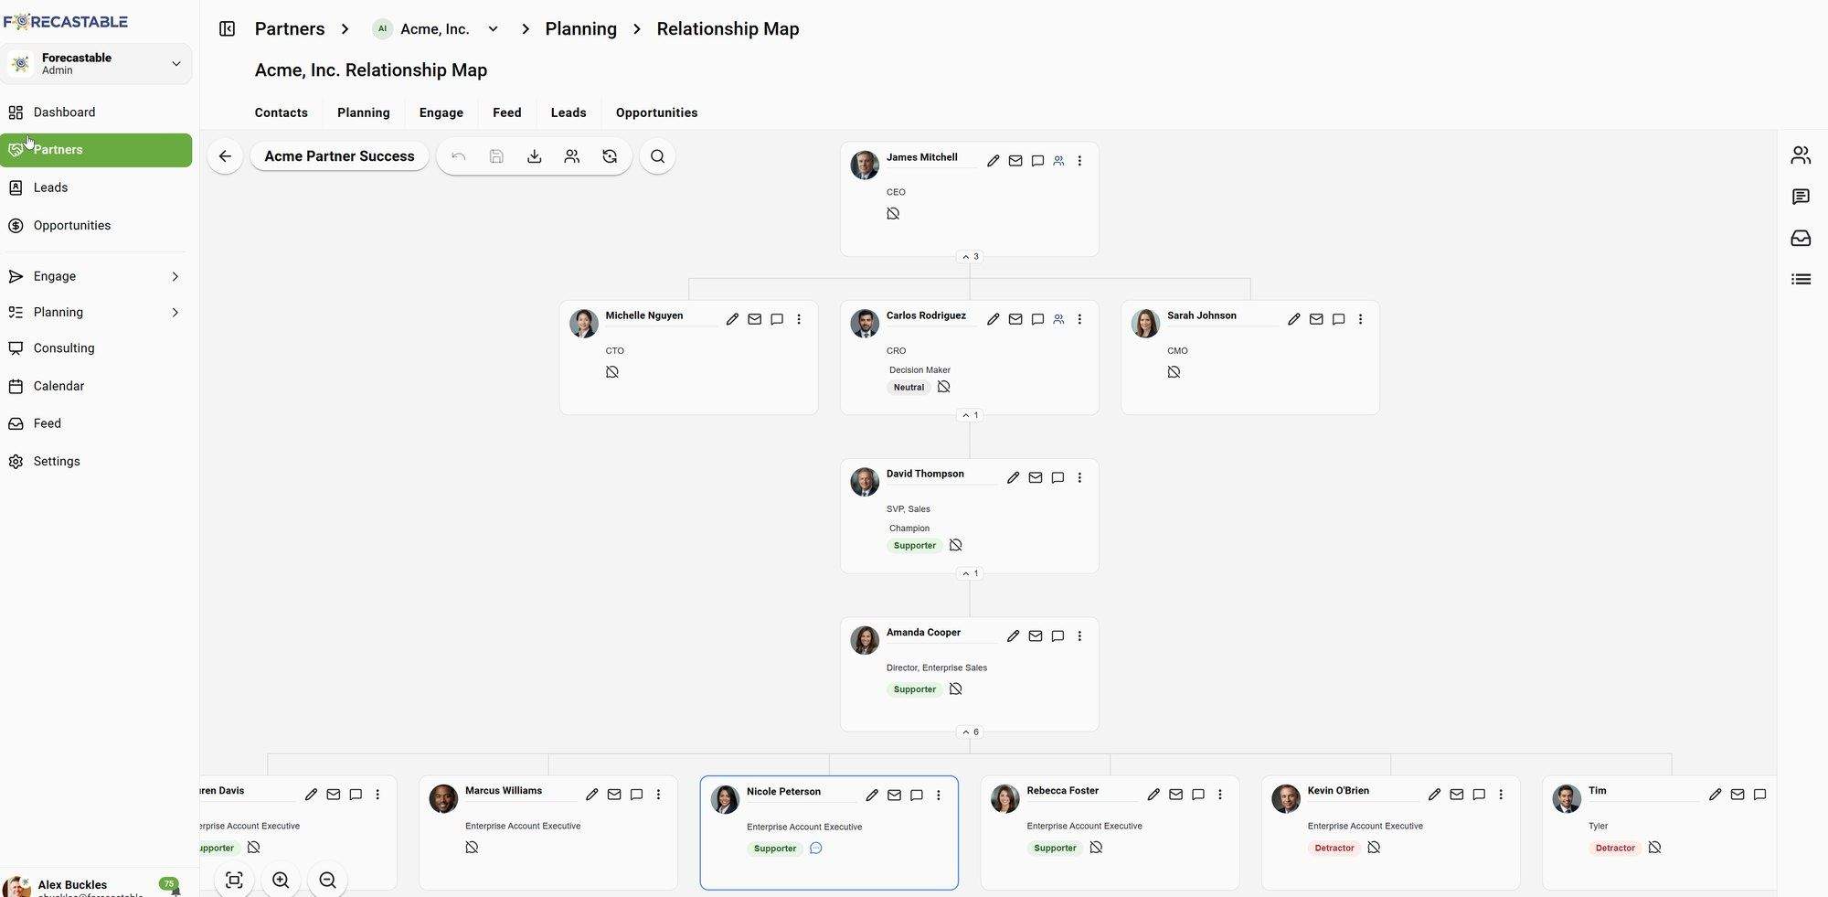Screen dimensions: 1828x897
Task: Switch to the Opportunities tab
Action: pyautogui.click(x=657, y=113)
